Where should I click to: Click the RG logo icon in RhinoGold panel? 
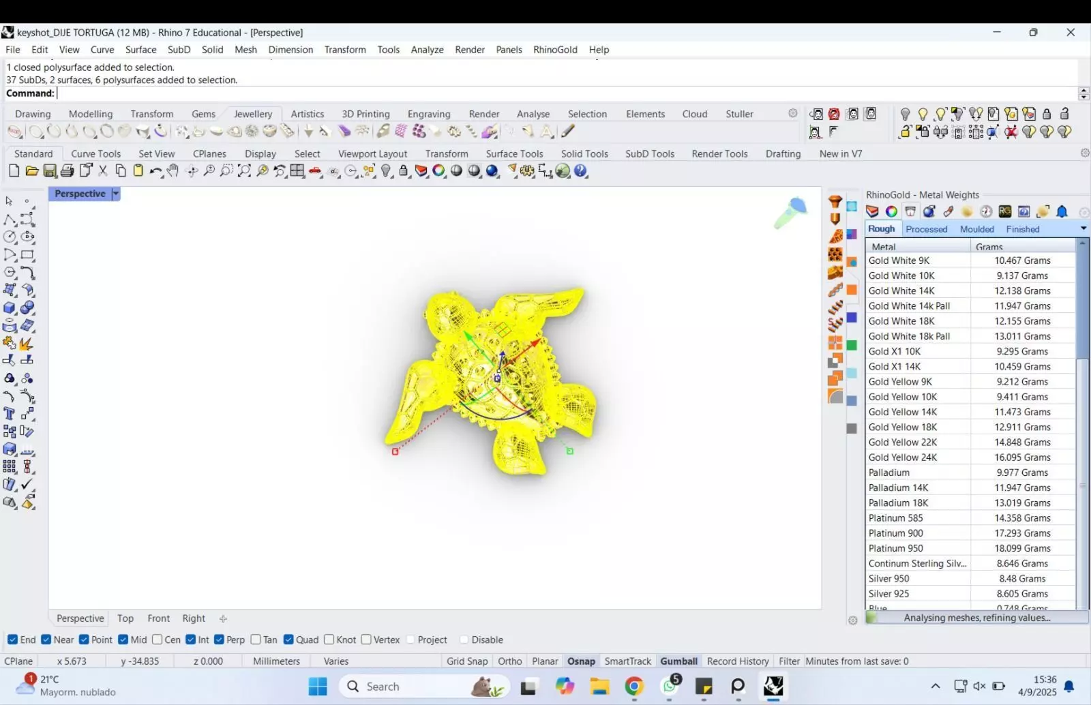point(1005,211)
